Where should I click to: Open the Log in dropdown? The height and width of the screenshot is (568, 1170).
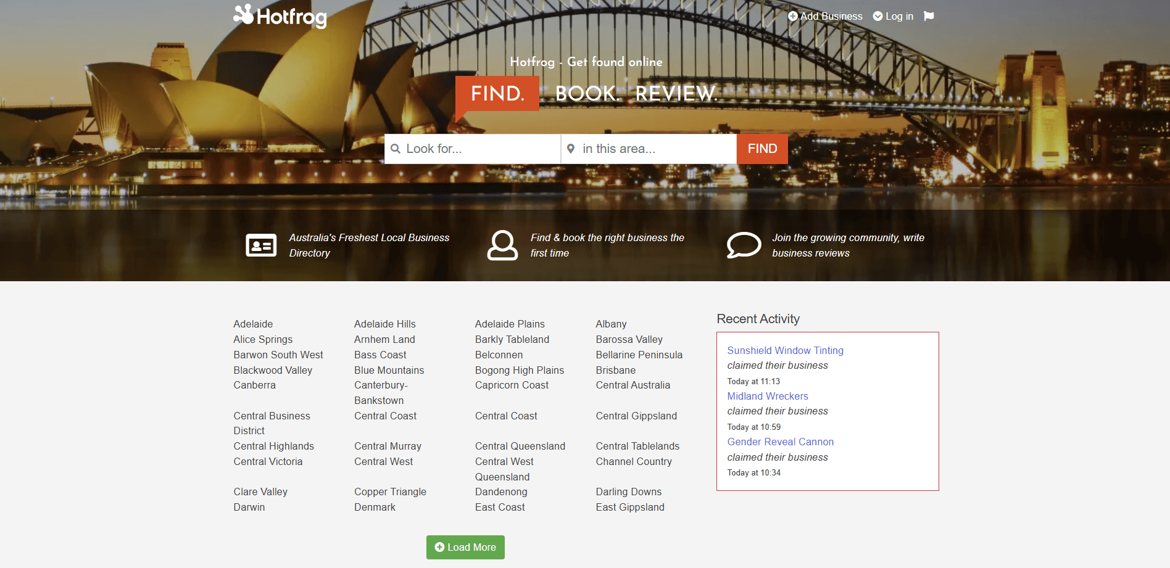[x=893, y=16]
